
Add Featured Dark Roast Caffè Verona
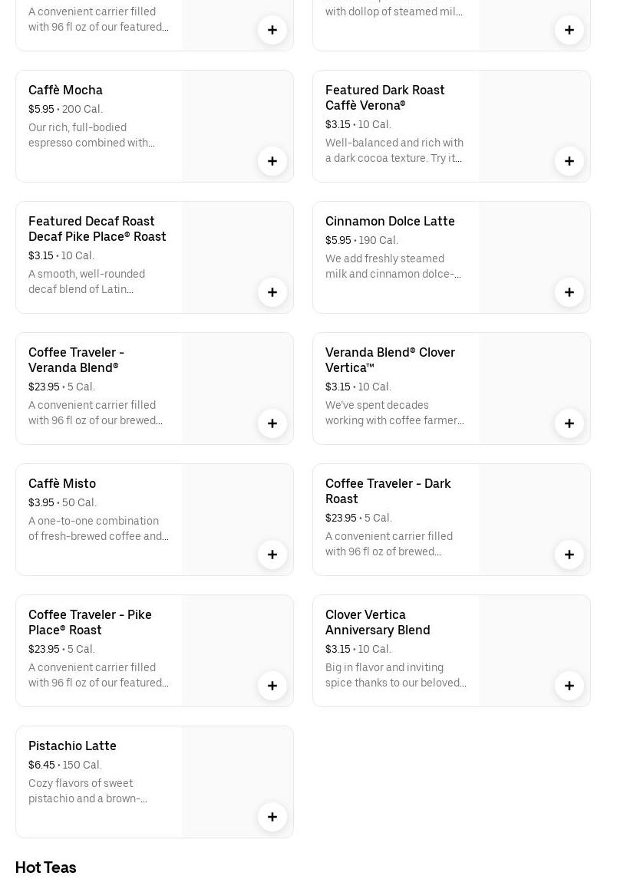pyautogui.click(x=569, y=161)
